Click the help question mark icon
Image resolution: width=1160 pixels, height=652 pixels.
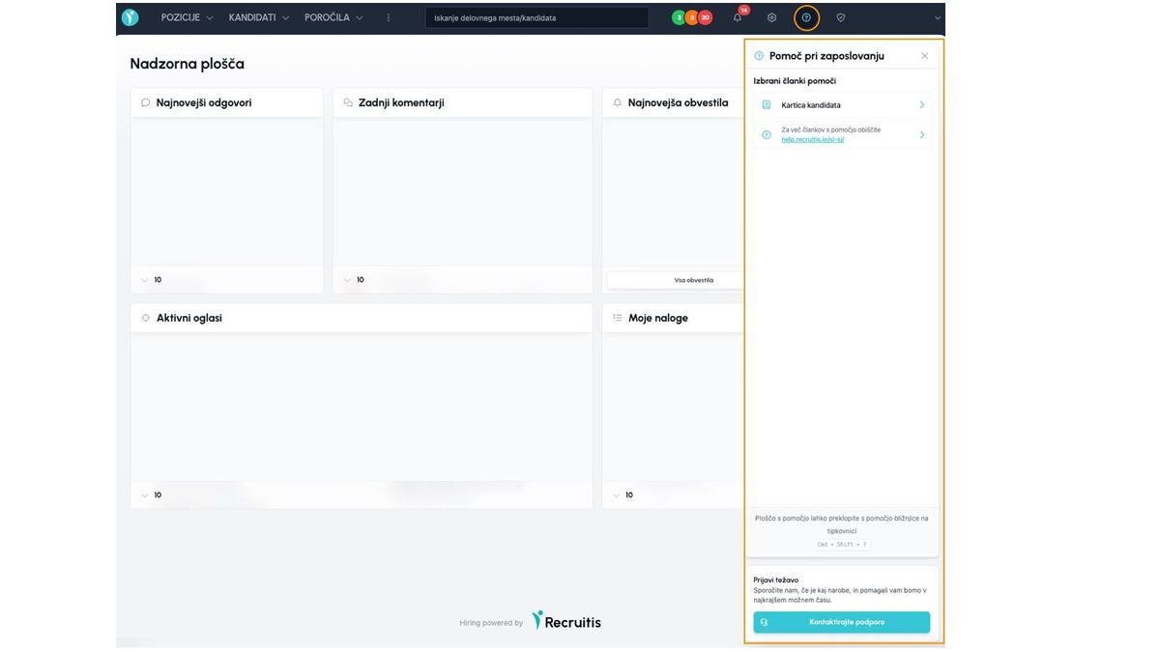pyautogui.click(x=806, y=17)
